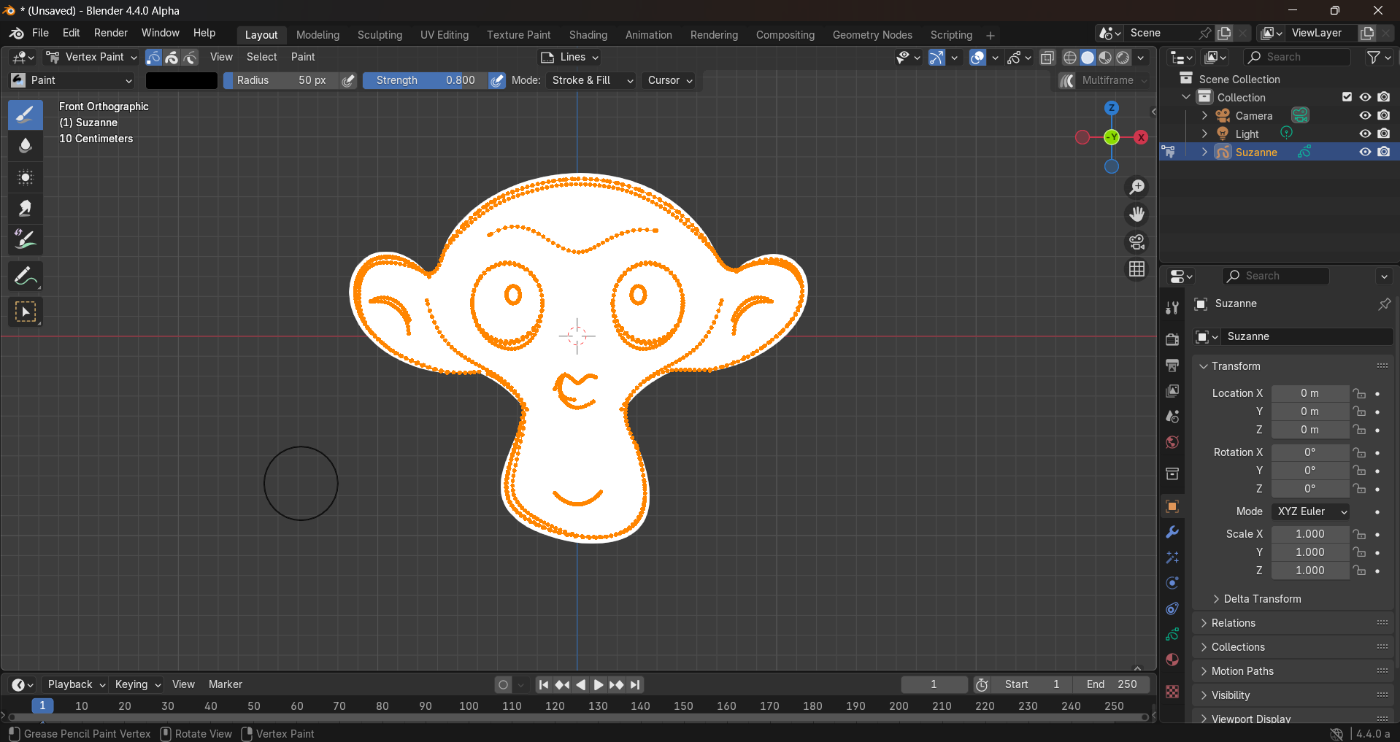Toggle the camera view icon
This screenshot has height=742, width=1400.
point(1137,241)
